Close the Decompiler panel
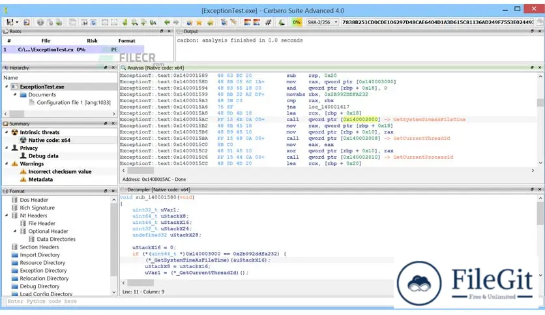 [540, 189]
